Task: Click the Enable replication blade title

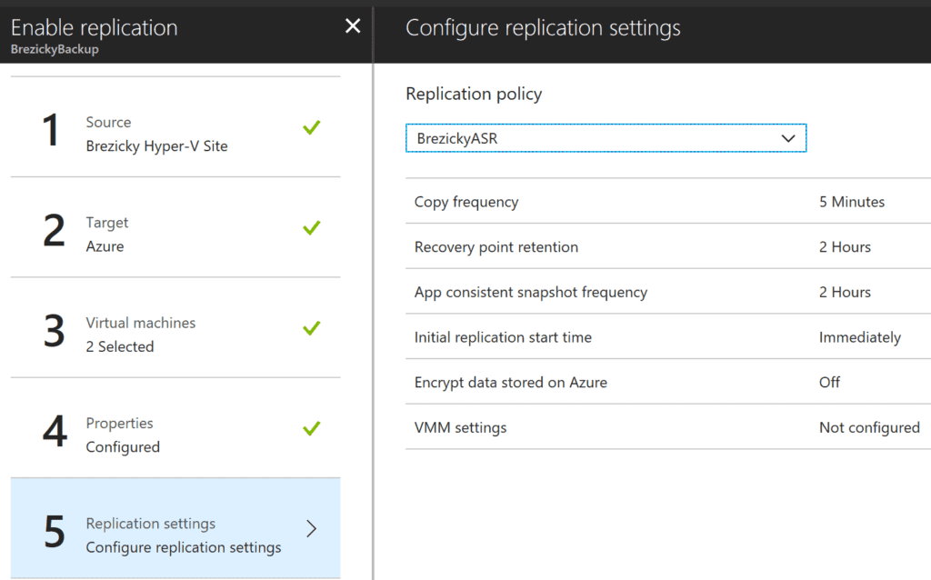Action: pyautogui.click(x=95, y=27)
